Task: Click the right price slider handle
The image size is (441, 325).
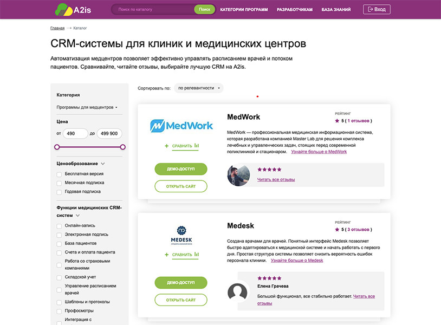Action: coord(122,147)
